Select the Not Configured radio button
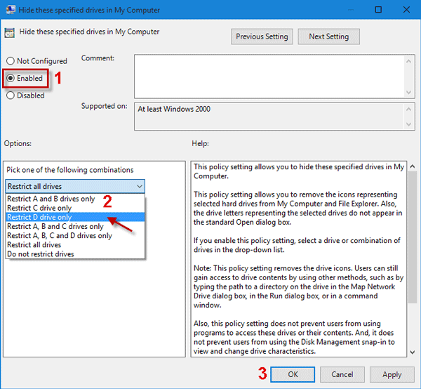 point(11,61)
